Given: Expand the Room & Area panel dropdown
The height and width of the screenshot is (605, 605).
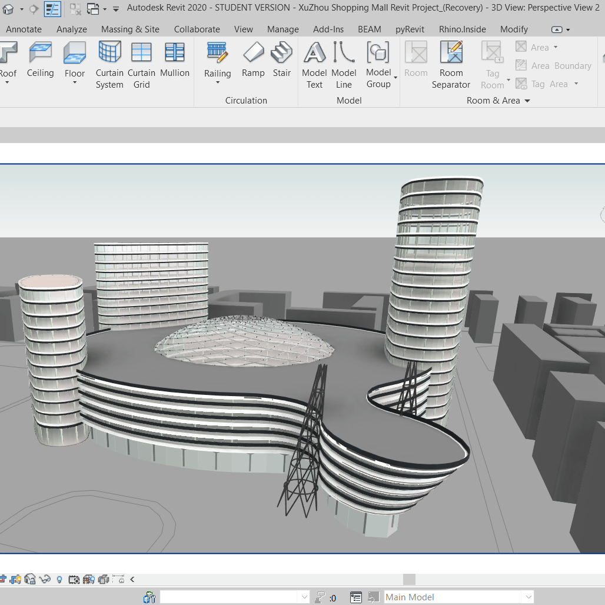Looking at the screenshot, I should pos(527,101).
